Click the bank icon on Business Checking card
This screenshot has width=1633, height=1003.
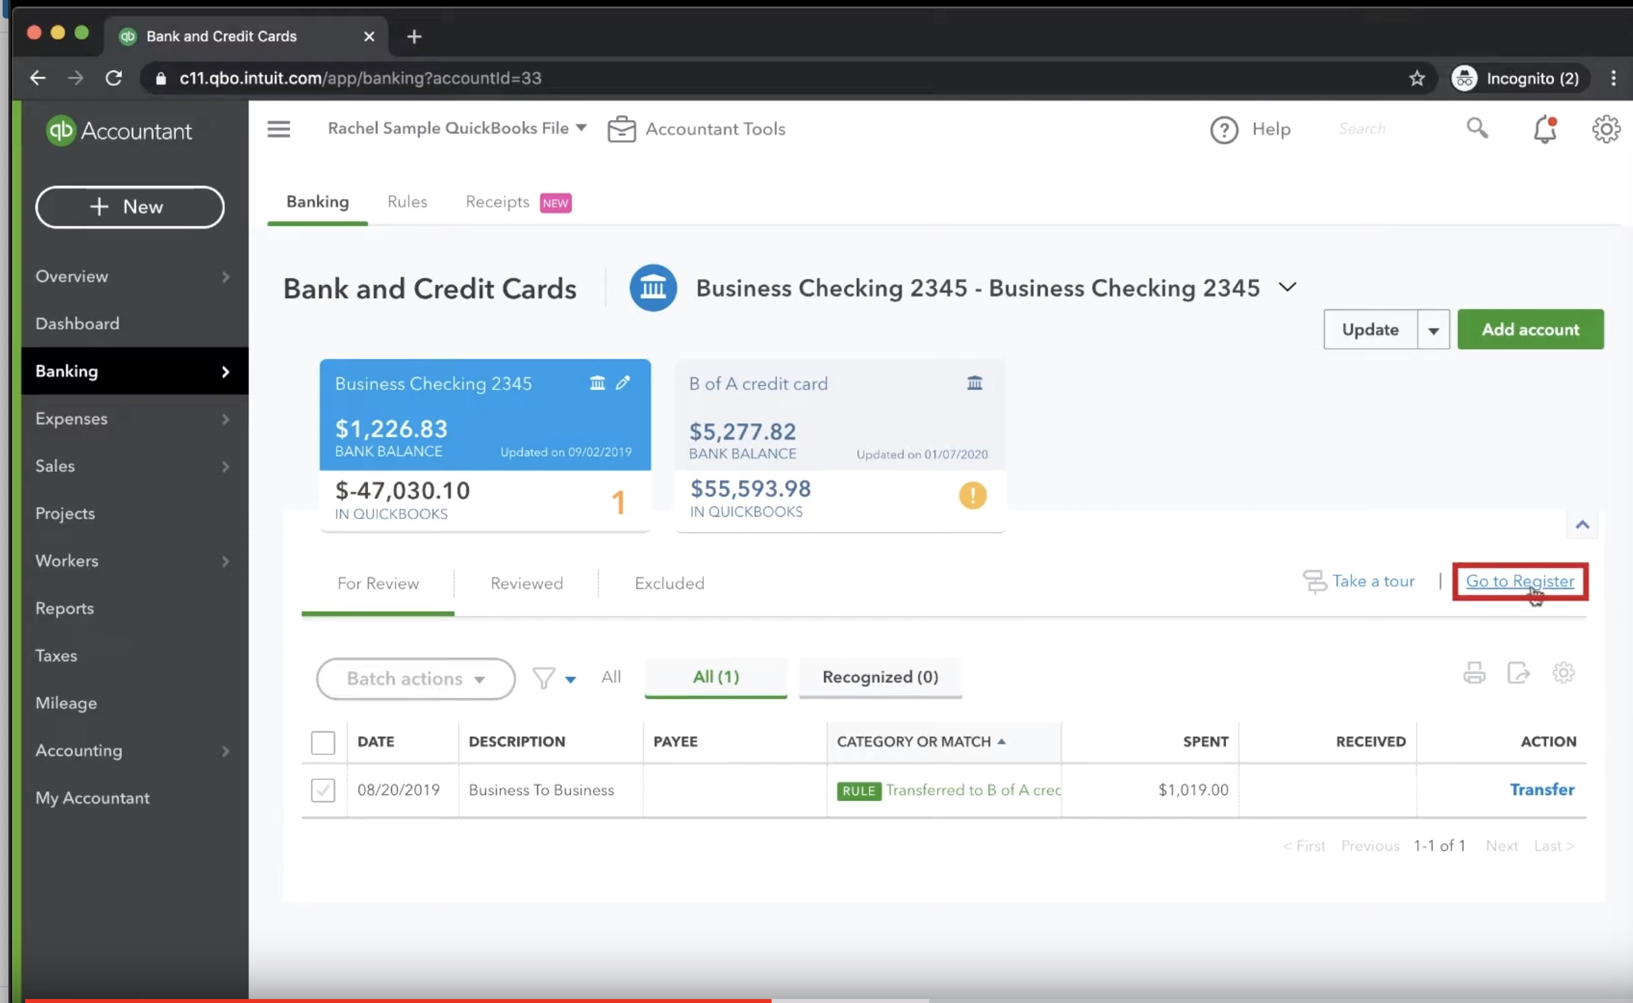point(597,383)
